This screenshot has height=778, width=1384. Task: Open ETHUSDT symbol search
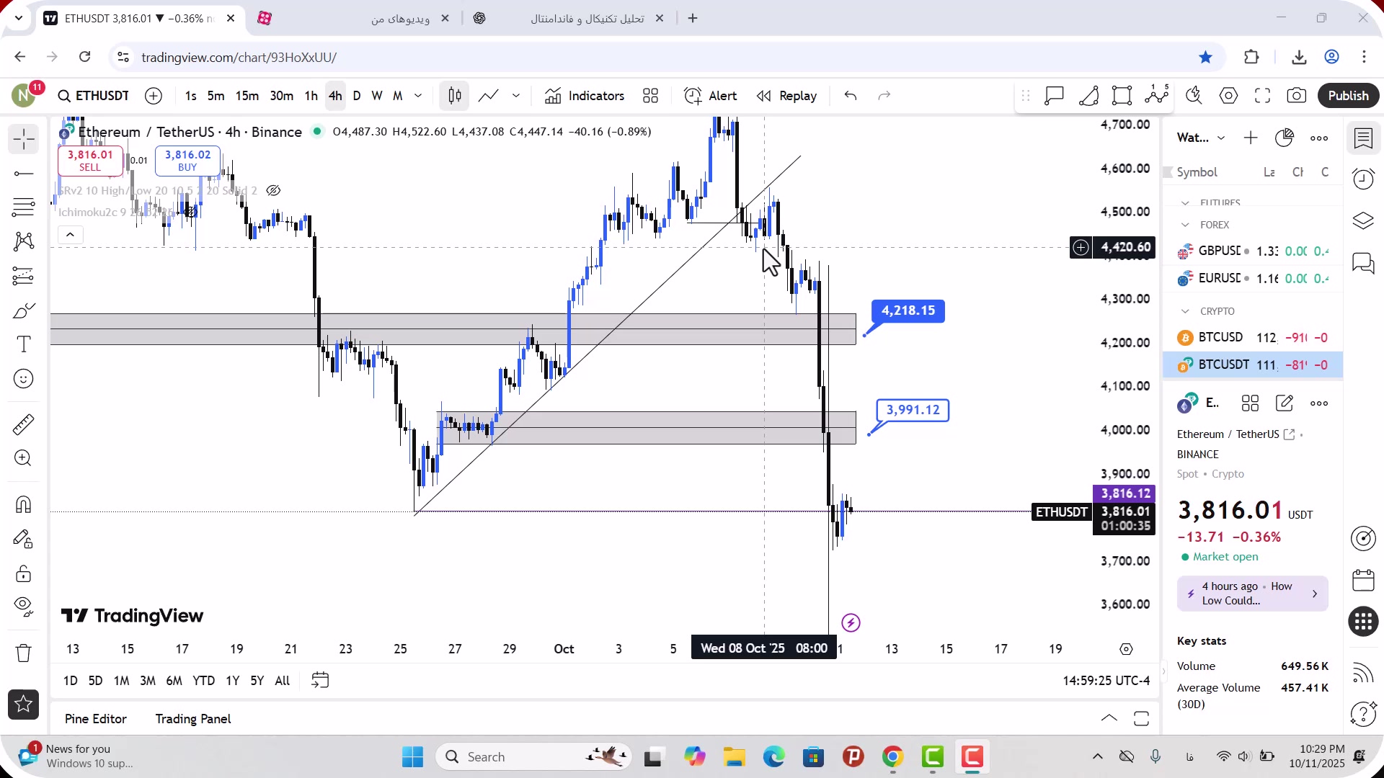click(x=94, y=96)
